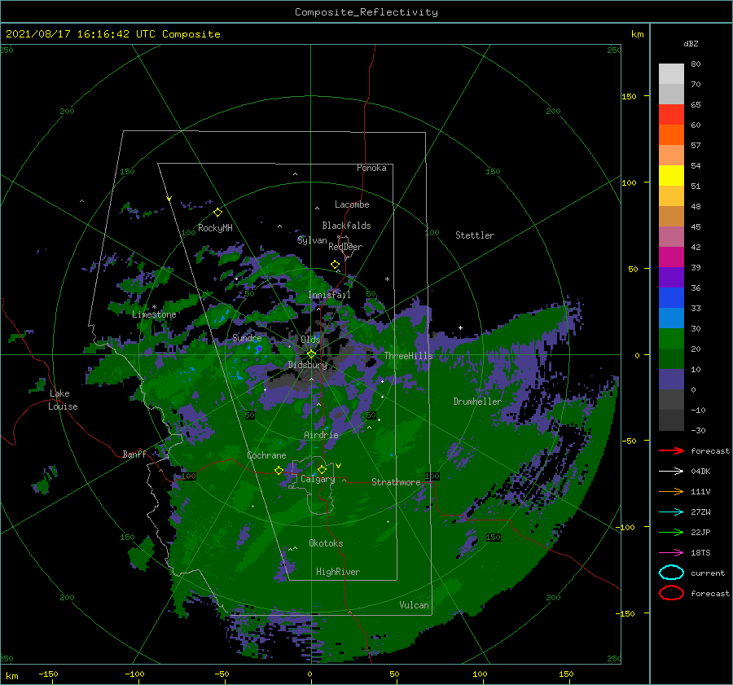This screenshot has width=733, height=685.
Task: Click the asterisk marker above Limestone
Action: (x=154, y=307)
